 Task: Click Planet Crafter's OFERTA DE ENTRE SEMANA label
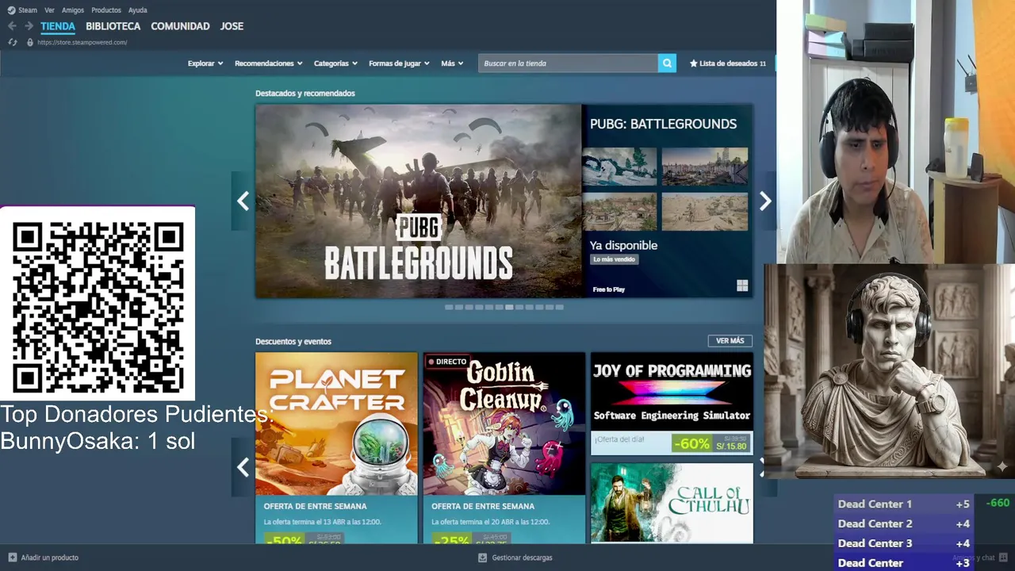(316, 506)
